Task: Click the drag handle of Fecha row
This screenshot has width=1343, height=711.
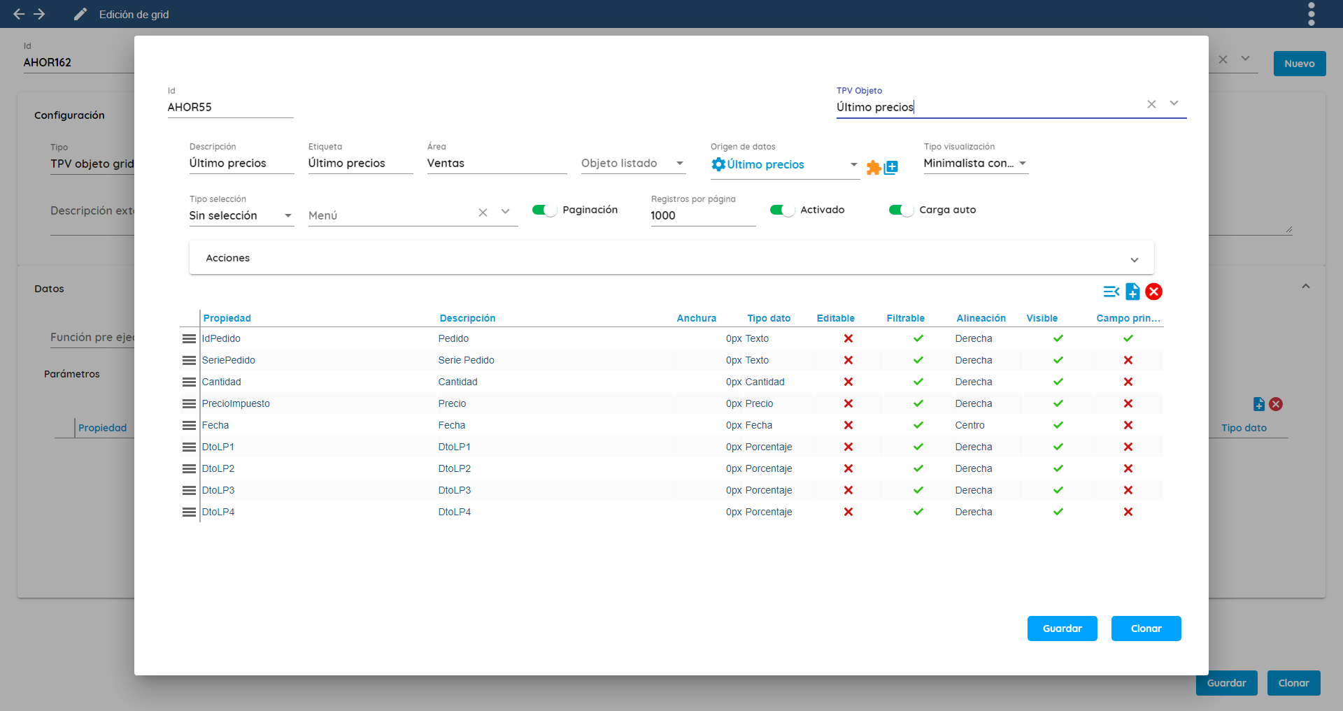Action: [x=189, y=425]
